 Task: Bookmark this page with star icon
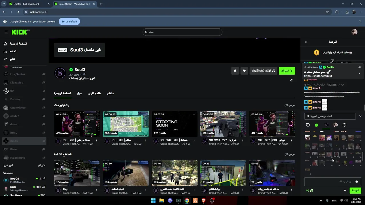click(x=327, y=12)
